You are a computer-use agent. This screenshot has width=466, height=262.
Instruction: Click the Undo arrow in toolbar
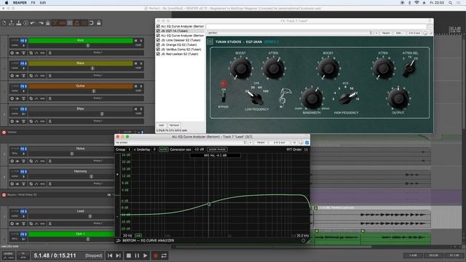point(33,23)
